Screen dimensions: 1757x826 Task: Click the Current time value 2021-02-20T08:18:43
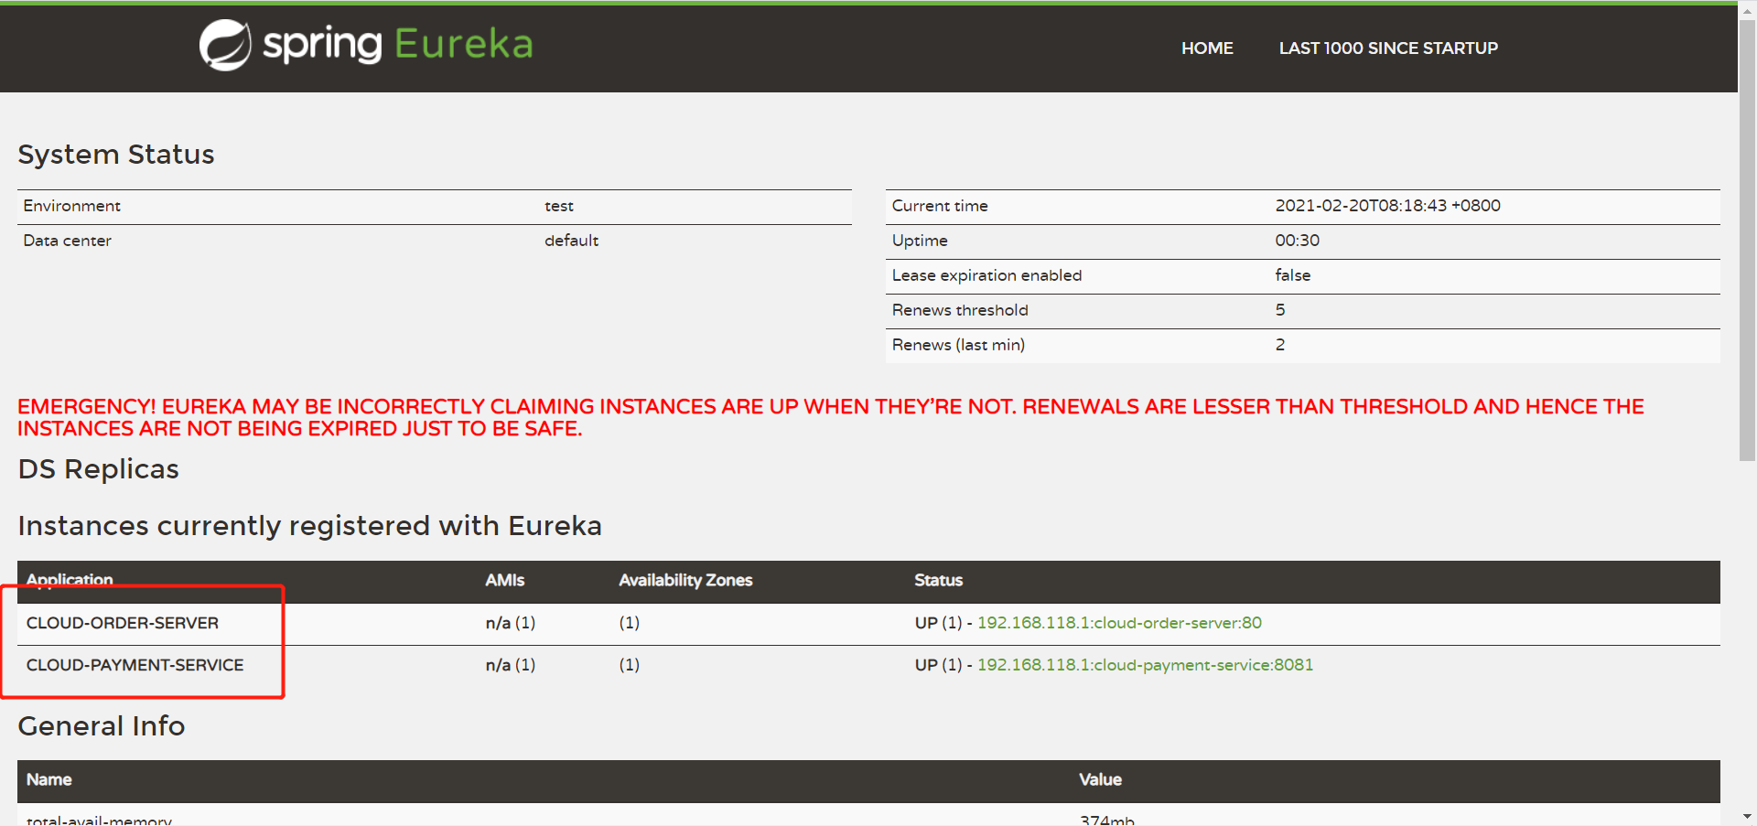coord(1387,206)
